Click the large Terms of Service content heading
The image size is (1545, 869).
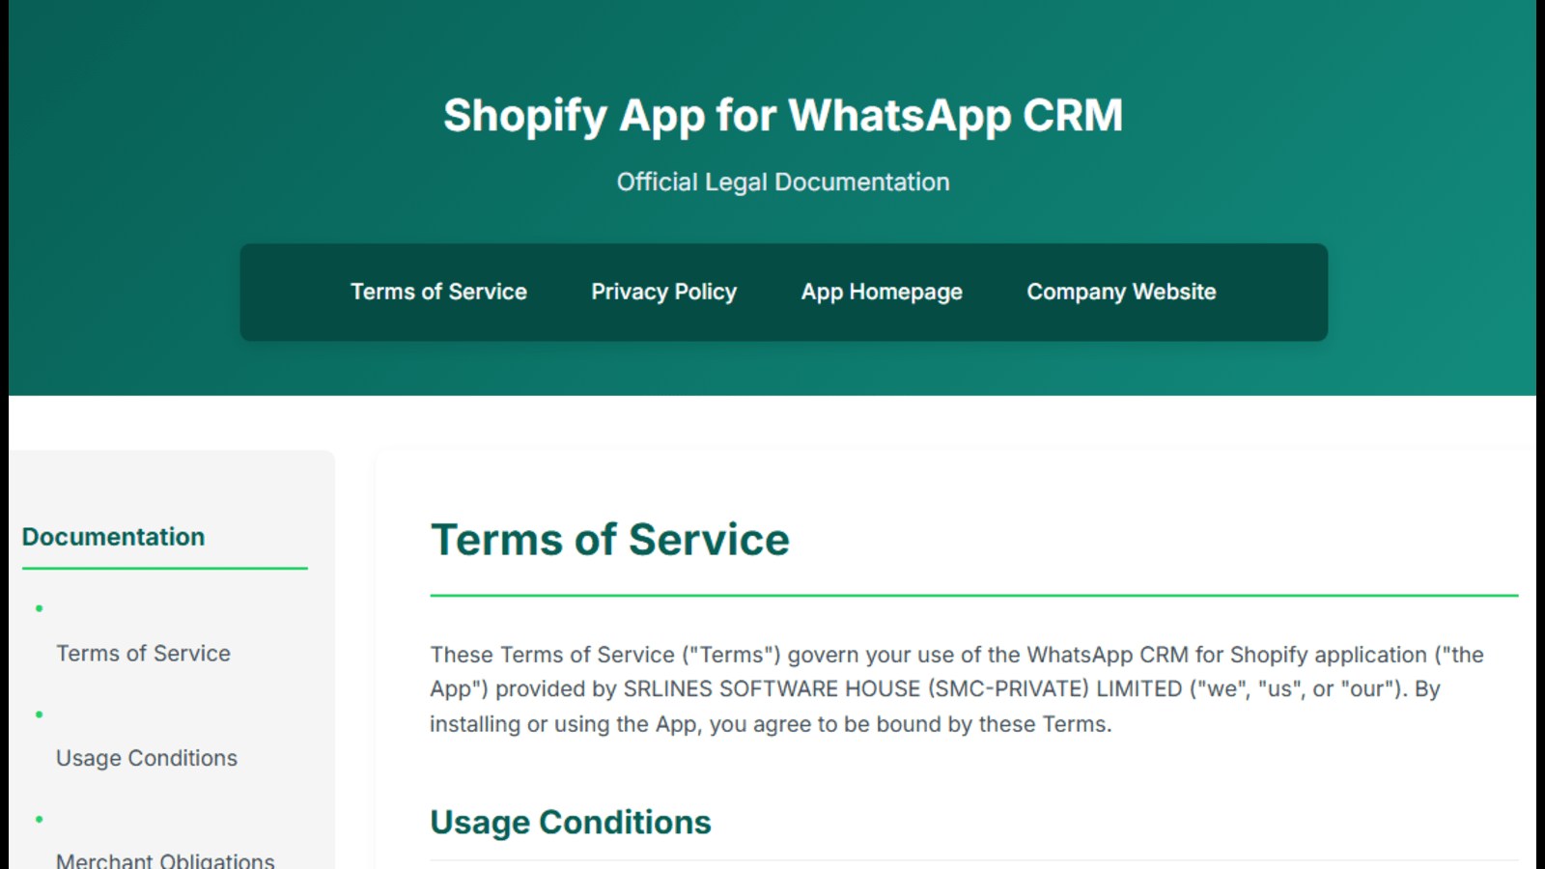click(x=610, y=540)
